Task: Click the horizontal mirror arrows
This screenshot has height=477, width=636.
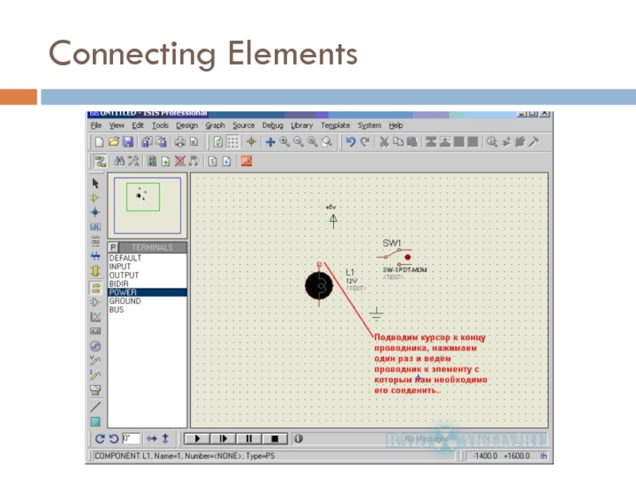Action: pyautogui.click(x=152, y=439)
